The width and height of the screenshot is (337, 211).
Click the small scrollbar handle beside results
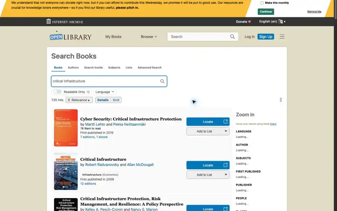(281, 100)
